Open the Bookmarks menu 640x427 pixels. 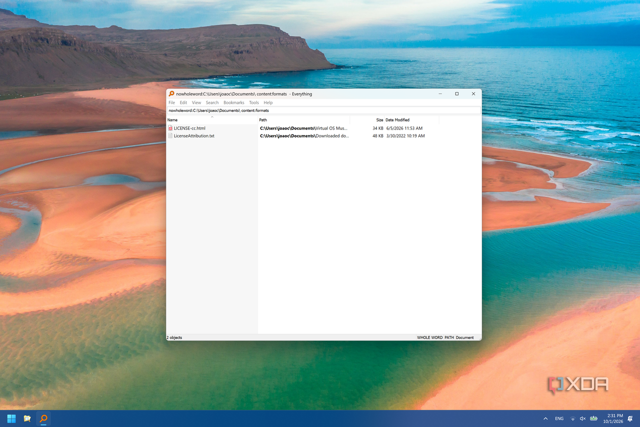coord(234,103)
